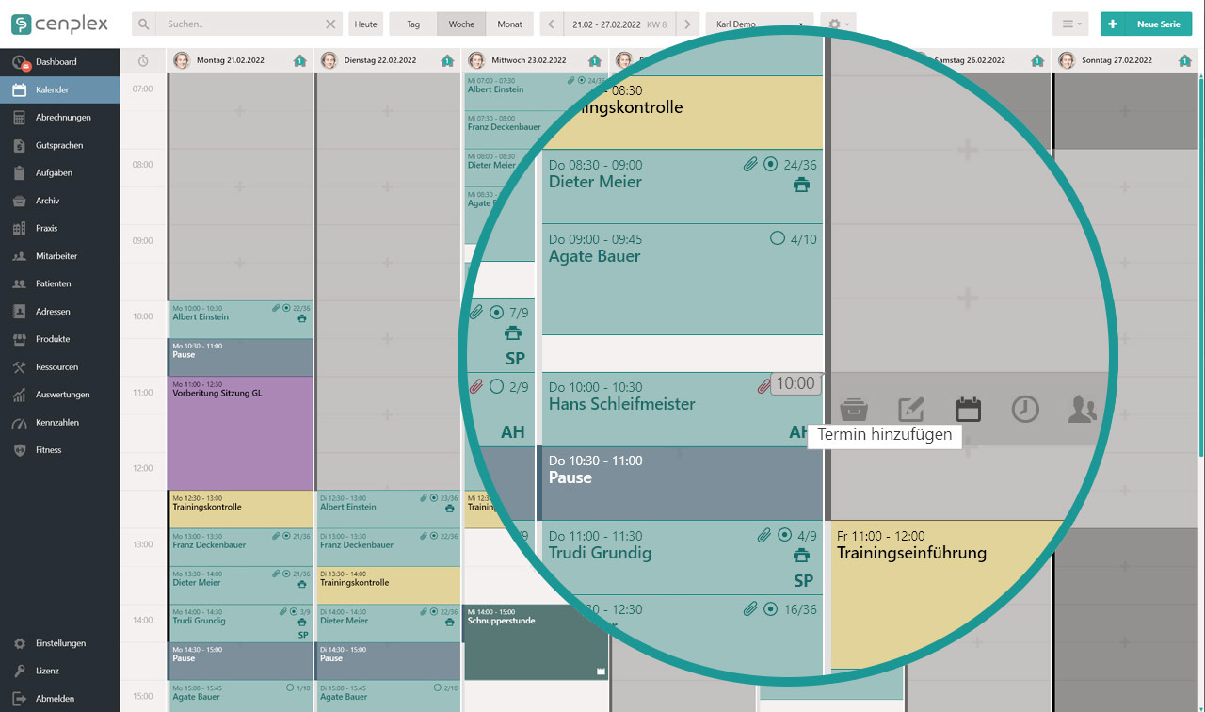Open Wednesday's Schnupperstunde 14:00 appointment
Viewport: 1205px width, 712px height.
point(535,641)
